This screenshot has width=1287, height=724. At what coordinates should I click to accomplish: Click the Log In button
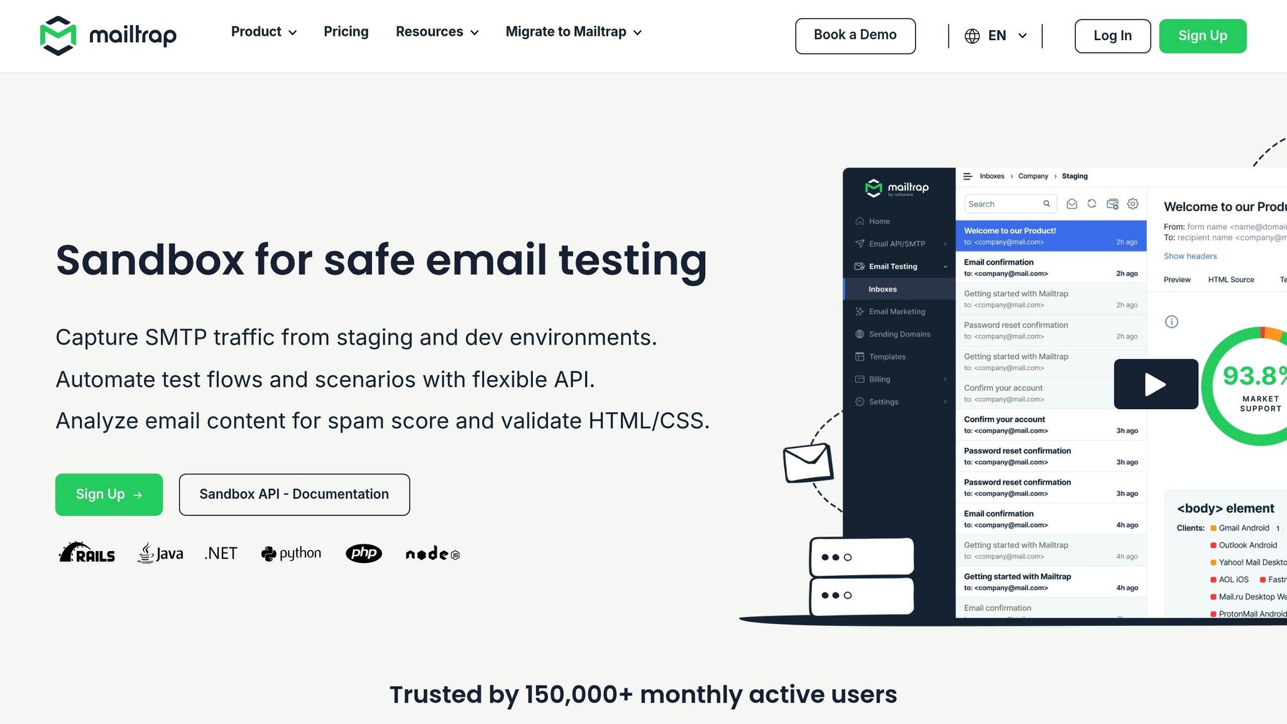(1112, 36)
